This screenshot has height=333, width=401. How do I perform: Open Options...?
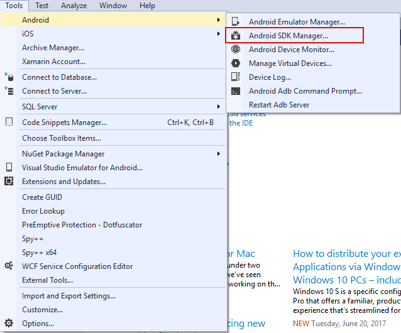[113, 324]
